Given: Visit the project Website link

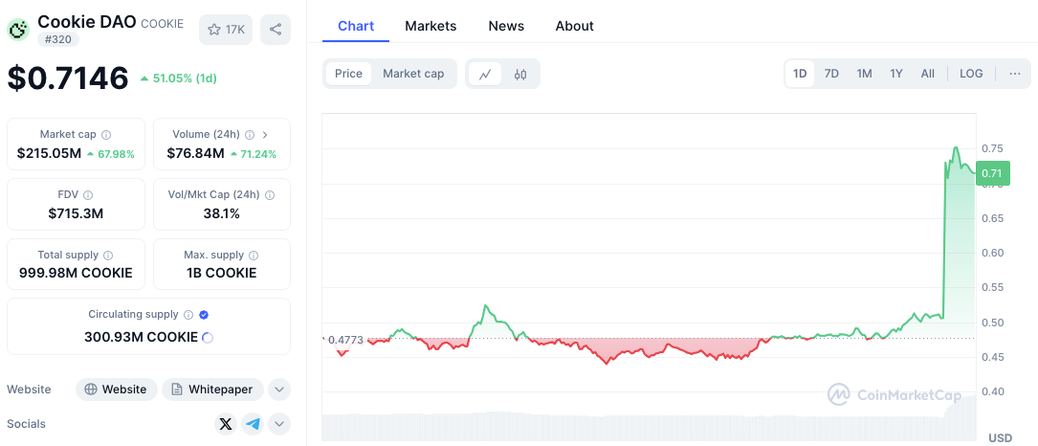Looking at the screenshot, I should 117,390.
